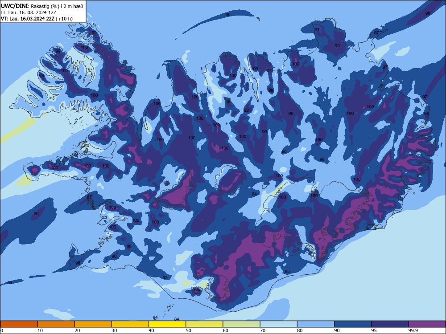Select the '30' tick label on the color scale
Image resolution: width=446 pixels, height=334 pixels.
point(114,330)
